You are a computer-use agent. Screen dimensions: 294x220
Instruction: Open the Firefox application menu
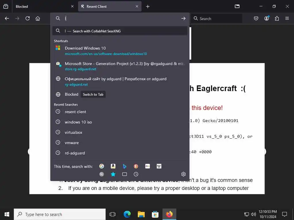point(287,18)
